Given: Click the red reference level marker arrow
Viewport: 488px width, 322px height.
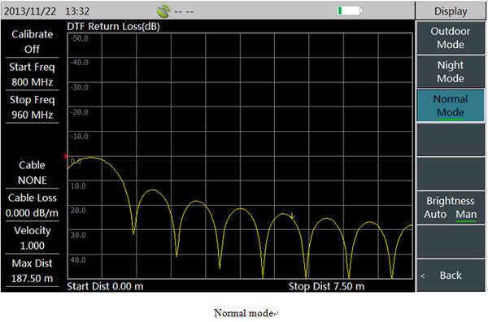Looking at the screenshot, I should [66, 156].
